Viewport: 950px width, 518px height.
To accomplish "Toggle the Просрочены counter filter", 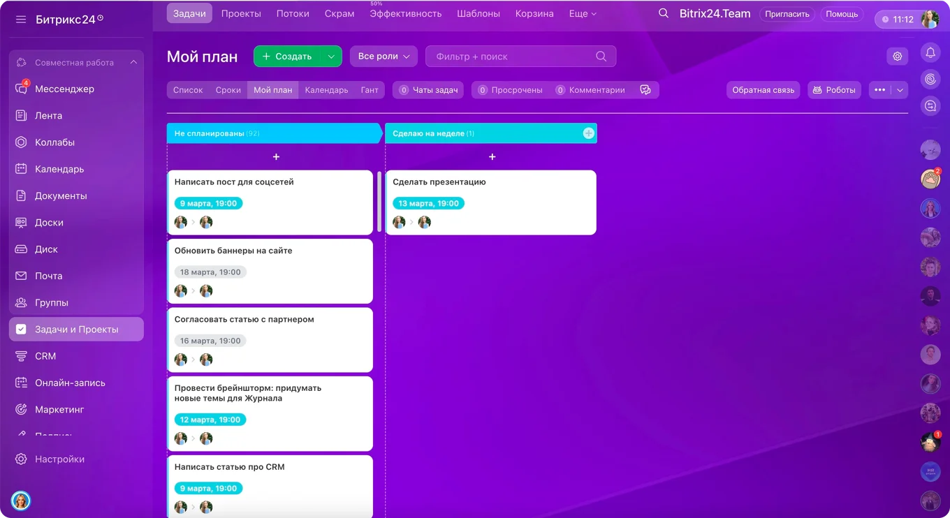I will [510, 90].
